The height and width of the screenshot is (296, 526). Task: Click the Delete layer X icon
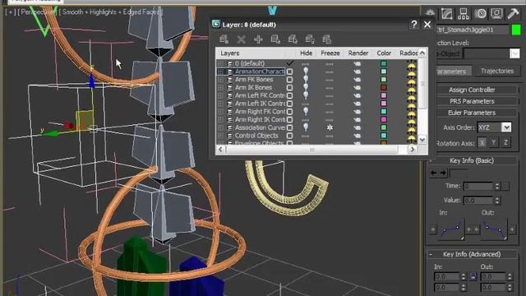241,39
